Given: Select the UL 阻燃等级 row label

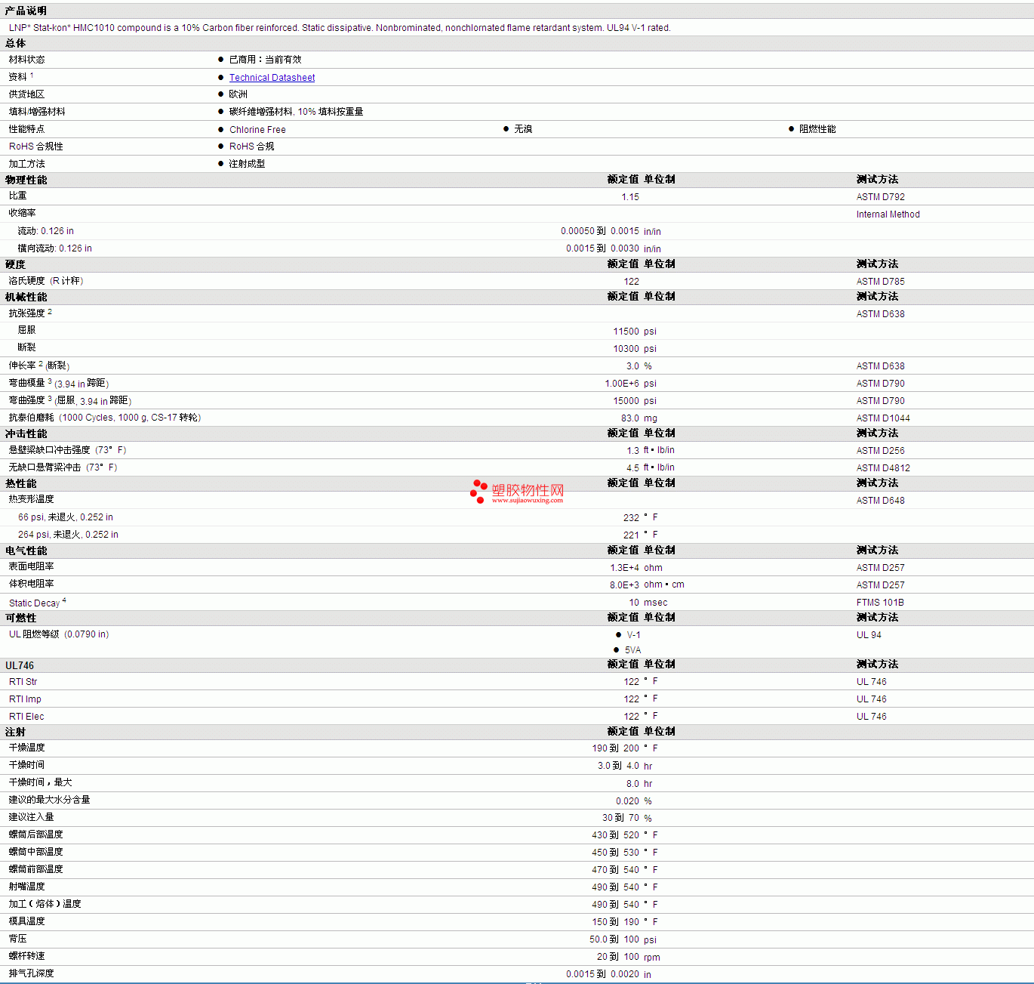Looking at the screenshot, I should point(59,634).
